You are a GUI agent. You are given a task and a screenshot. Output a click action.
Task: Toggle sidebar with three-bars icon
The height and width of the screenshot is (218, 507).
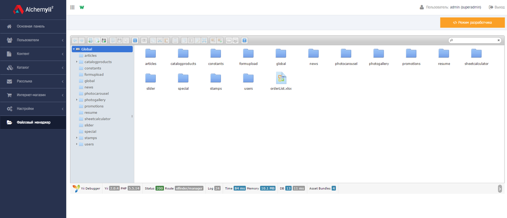click(x=73, y=7)
